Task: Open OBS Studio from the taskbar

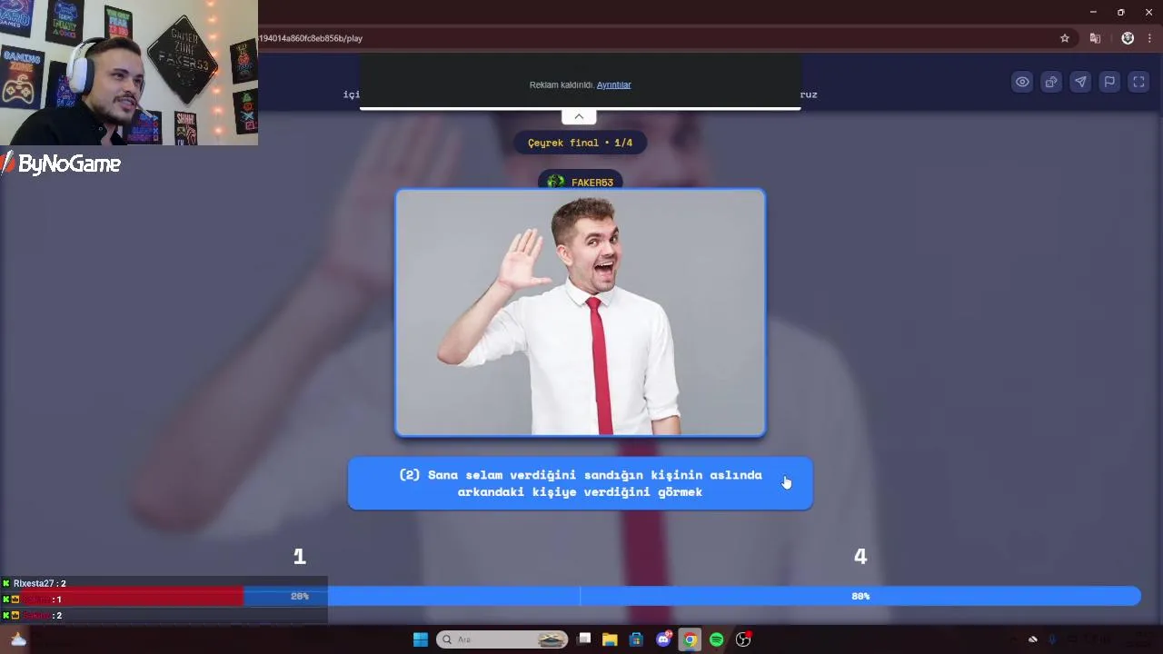Action: pyautogui.click(x=743, y=639)
